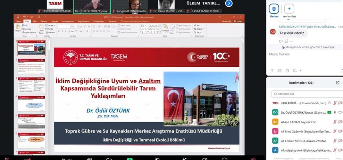Open the Animasyonlar ribbon tab
Image resolution: width=343 pixels, height=160 pixels.
coord(68,21)
